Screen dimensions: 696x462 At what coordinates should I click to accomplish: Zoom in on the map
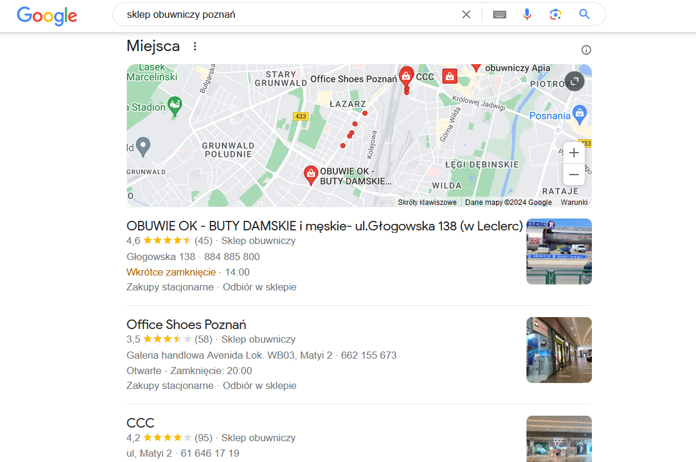pyautogui.click(x=574, y=153)
